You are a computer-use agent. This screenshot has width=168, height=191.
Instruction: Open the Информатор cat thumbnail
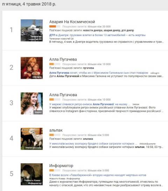click(x=32, y=174)
